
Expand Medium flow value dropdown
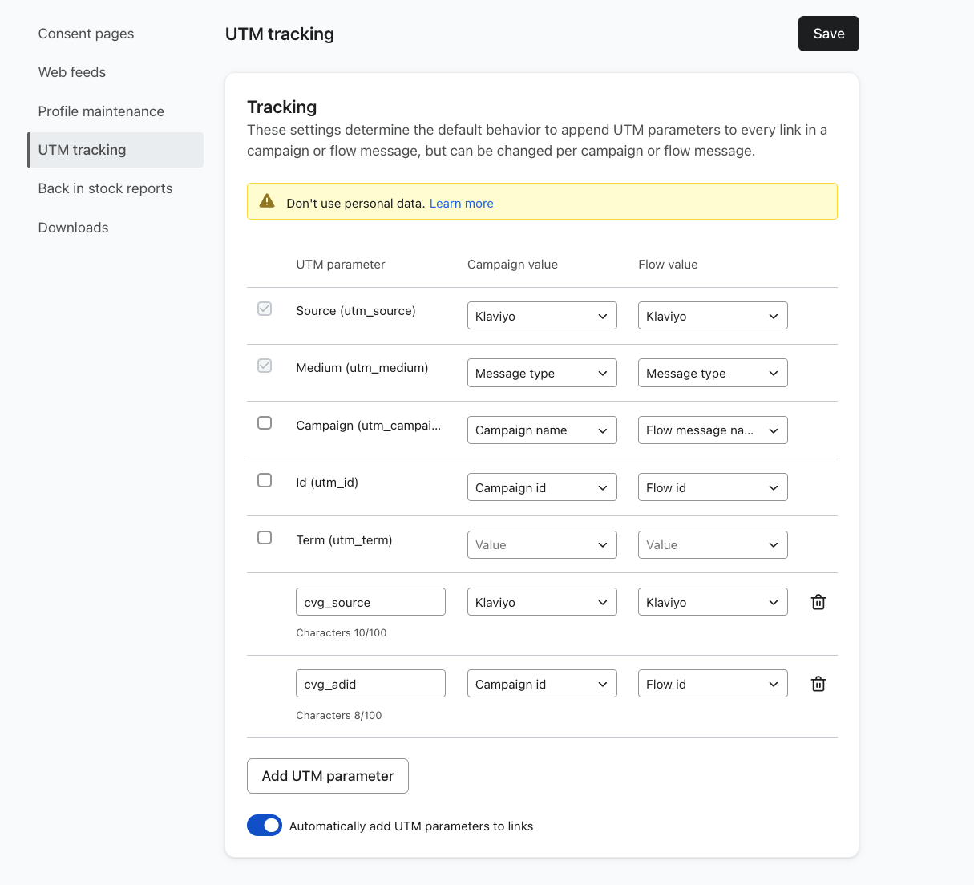713,373
